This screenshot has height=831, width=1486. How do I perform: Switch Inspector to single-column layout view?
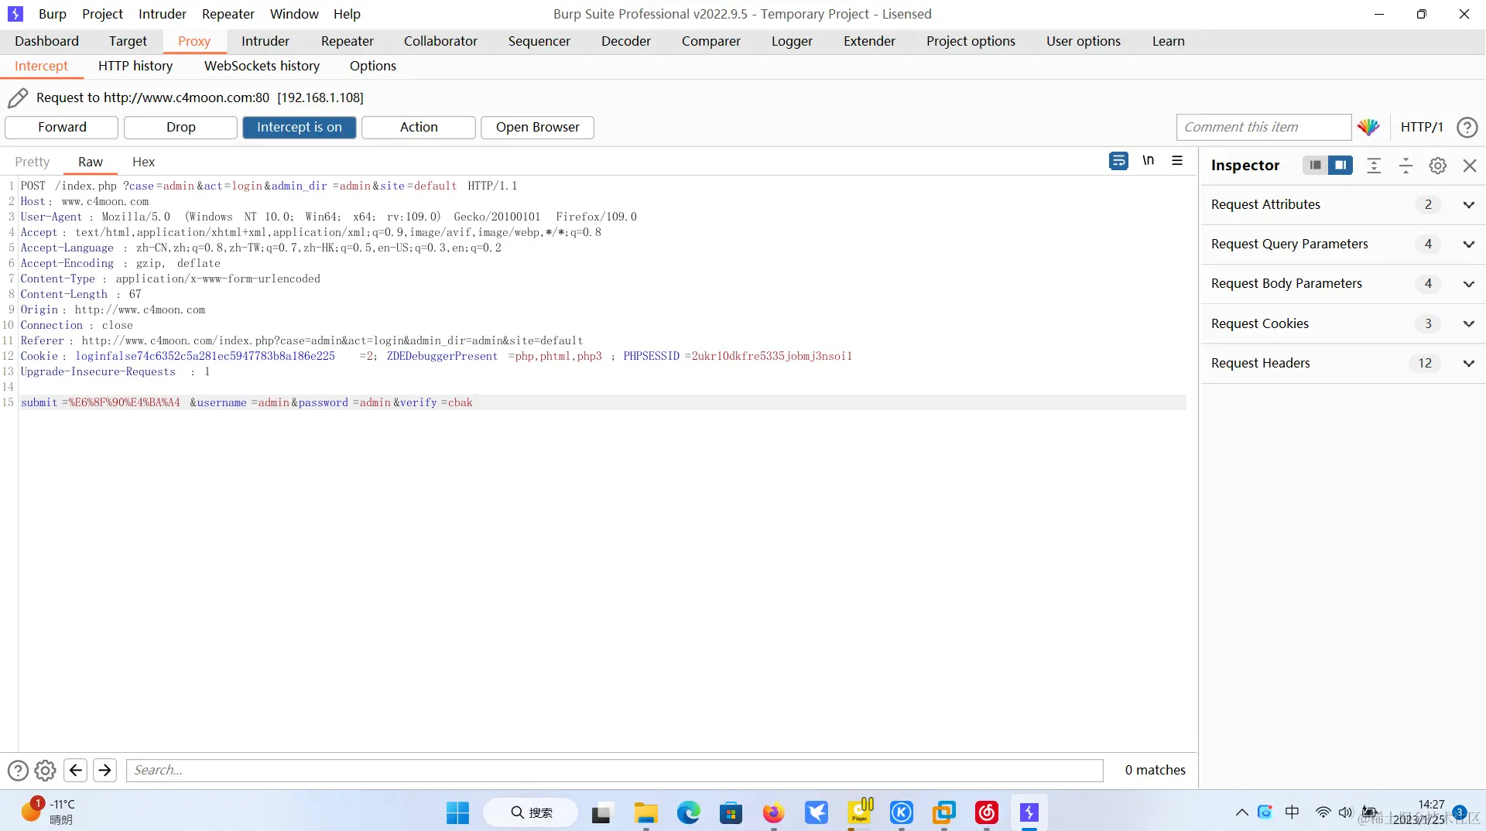point(1315,165)
